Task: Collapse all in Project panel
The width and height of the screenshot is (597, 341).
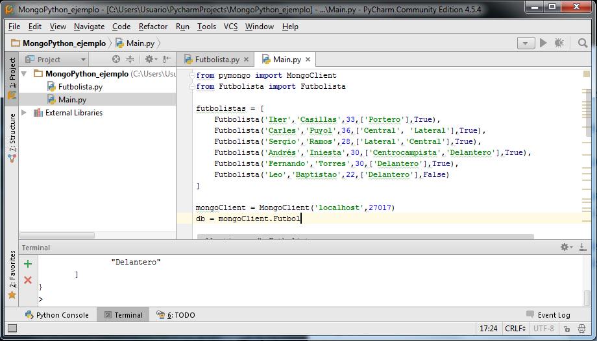Action: (130, 59)
